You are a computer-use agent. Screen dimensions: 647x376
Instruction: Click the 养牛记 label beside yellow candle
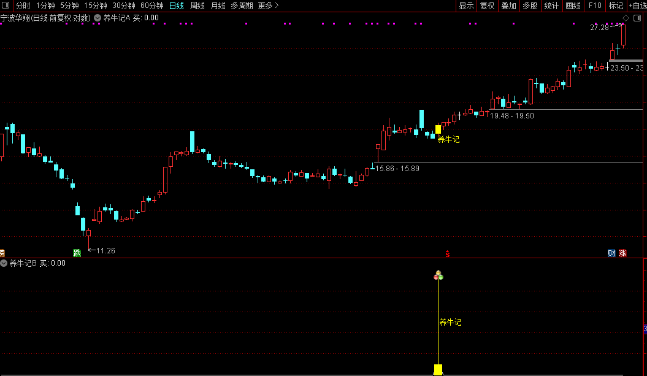448,139
